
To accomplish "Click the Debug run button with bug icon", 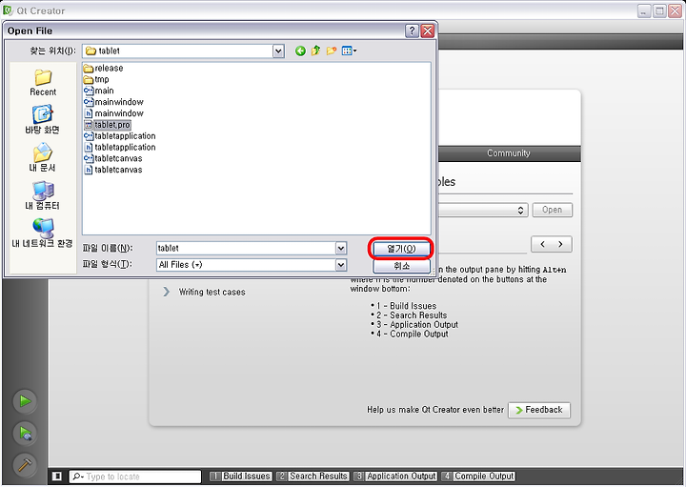I will pyautogui.click(x=25, y=434).
